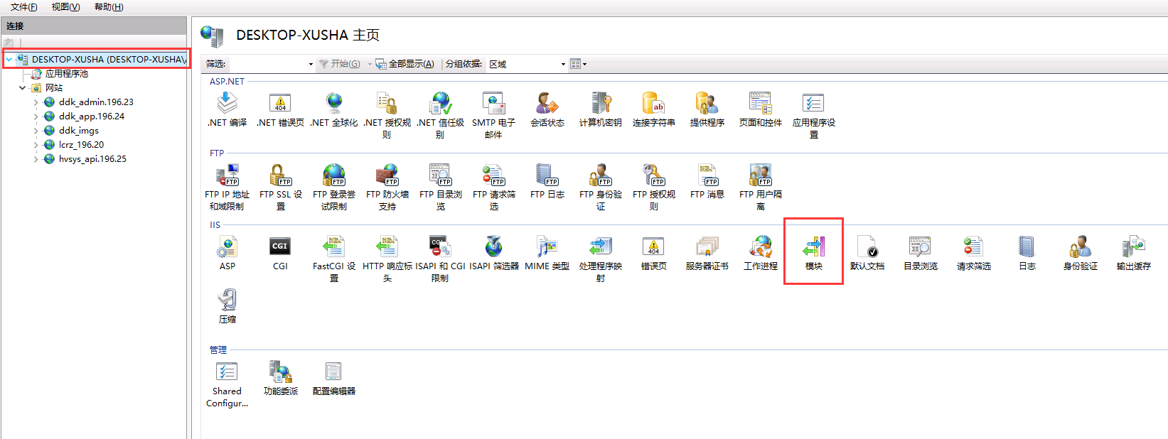This screenshot has height=439, width=1168.
Task: Open the .NET 编译 feature
Action: (227, 110)
